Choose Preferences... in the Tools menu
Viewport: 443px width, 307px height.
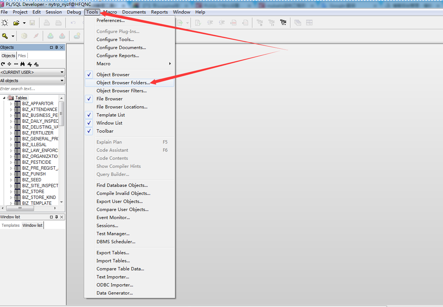point(129,20)
